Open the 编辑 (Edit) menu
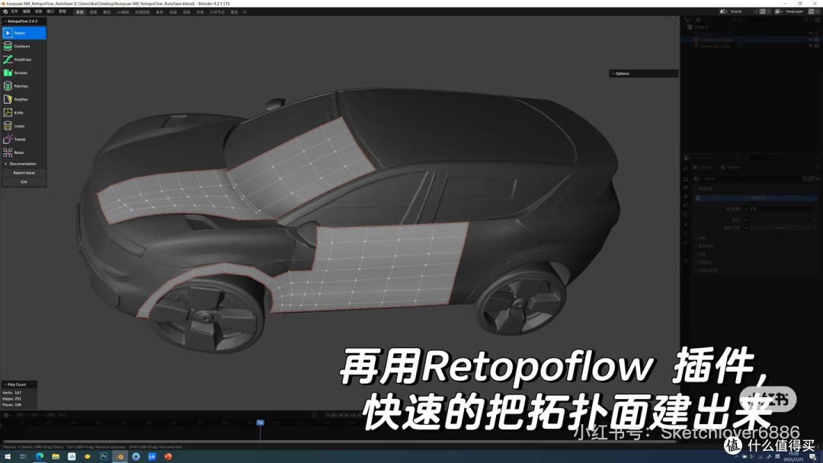Image resolution: width=823 pixels, height=463 pixels. [26, 11]
